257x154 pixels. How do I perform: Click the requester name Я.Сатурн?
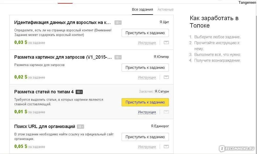(x=162, y=92)
